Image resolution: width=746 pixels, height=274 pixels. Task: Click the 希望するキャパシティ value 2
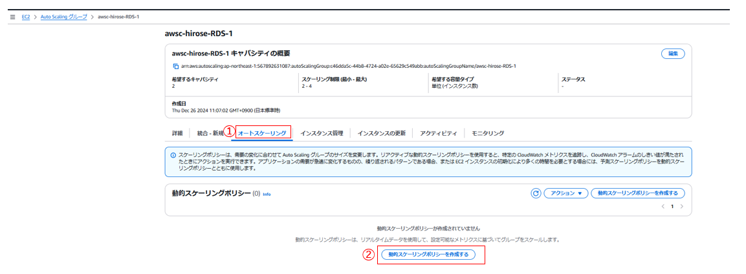[173, 86]
